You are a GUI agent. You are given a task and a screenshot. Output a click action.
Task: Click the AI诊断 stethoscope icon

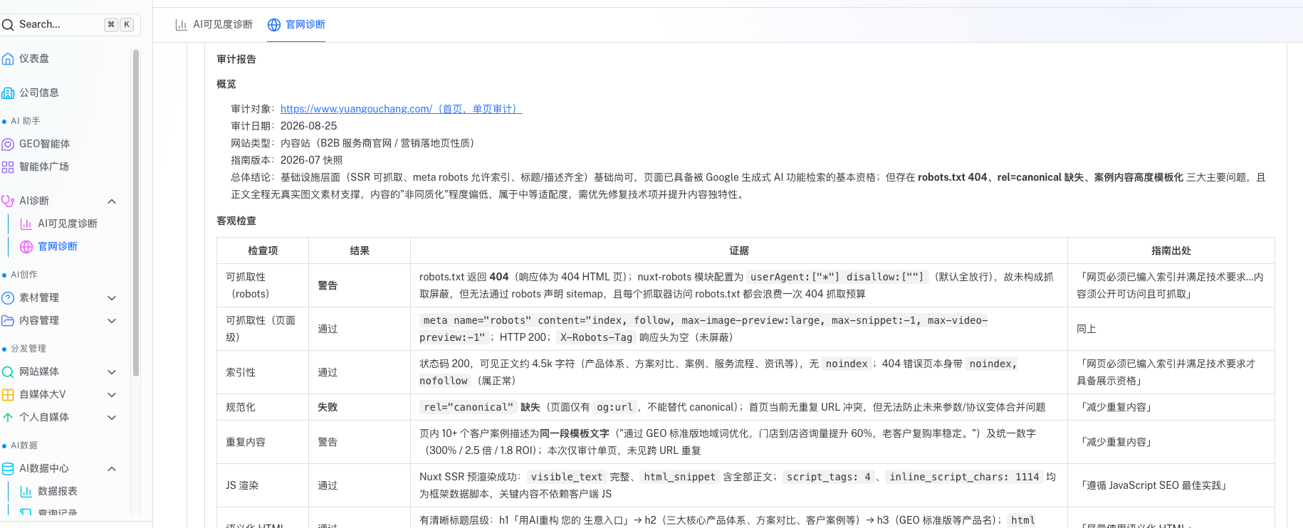[x=8, y=201]
